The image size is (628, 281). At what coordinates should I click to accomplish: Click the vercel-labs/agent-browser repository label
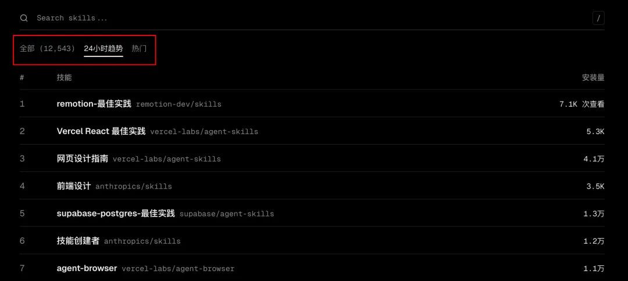point(178,269)
